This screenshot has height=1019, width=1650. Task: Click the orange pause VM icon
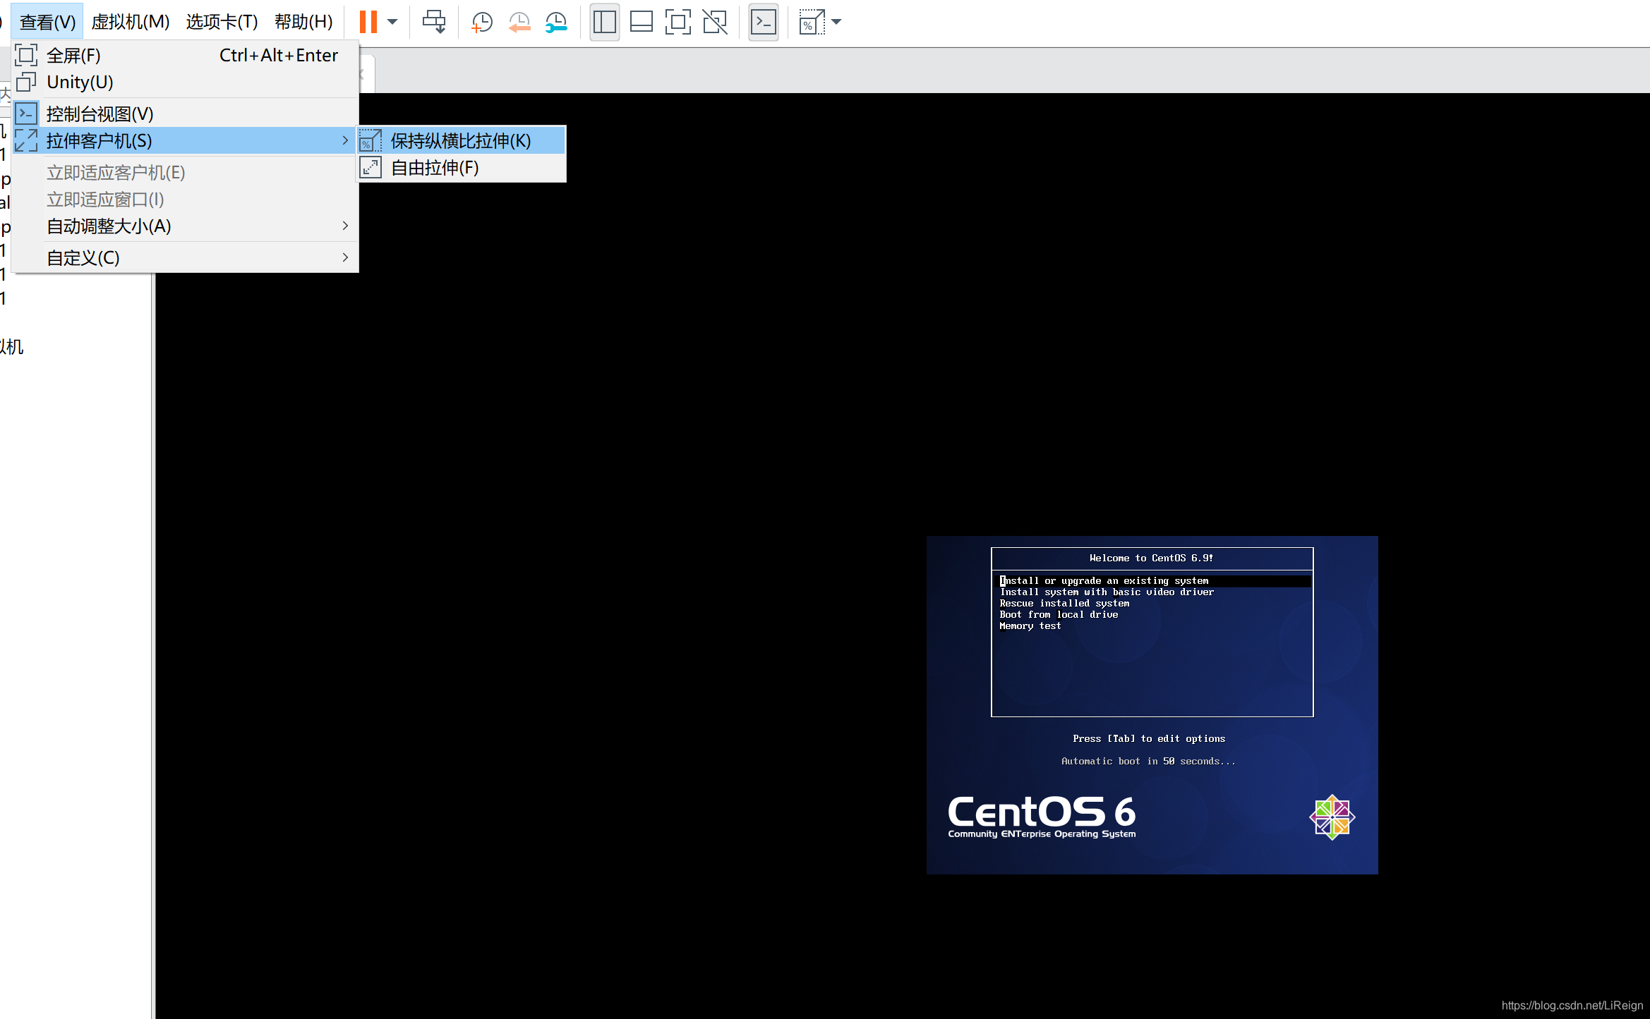tap(368, 22)
